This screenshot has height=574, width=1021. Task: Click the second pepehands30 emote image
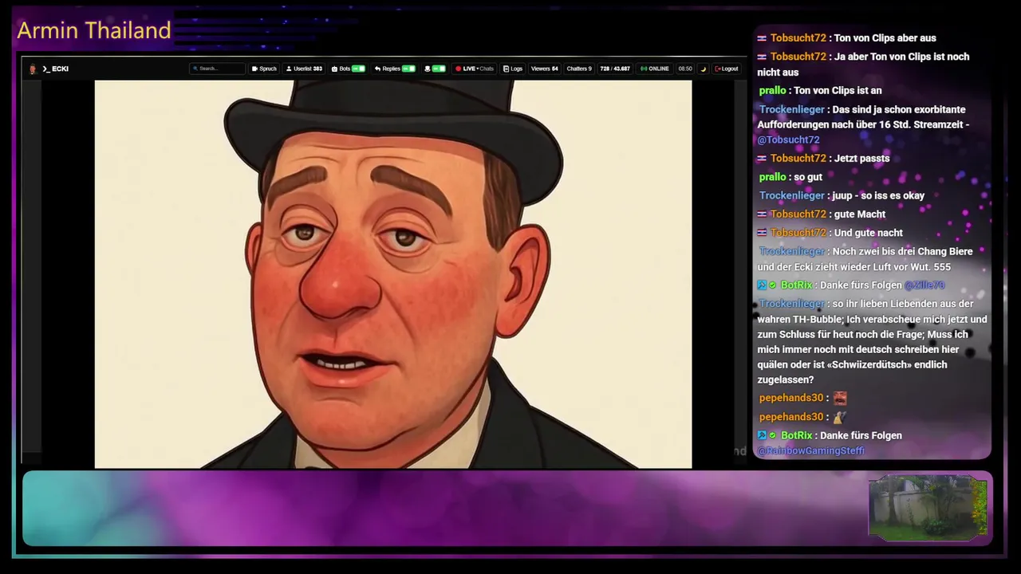[839, 417]
